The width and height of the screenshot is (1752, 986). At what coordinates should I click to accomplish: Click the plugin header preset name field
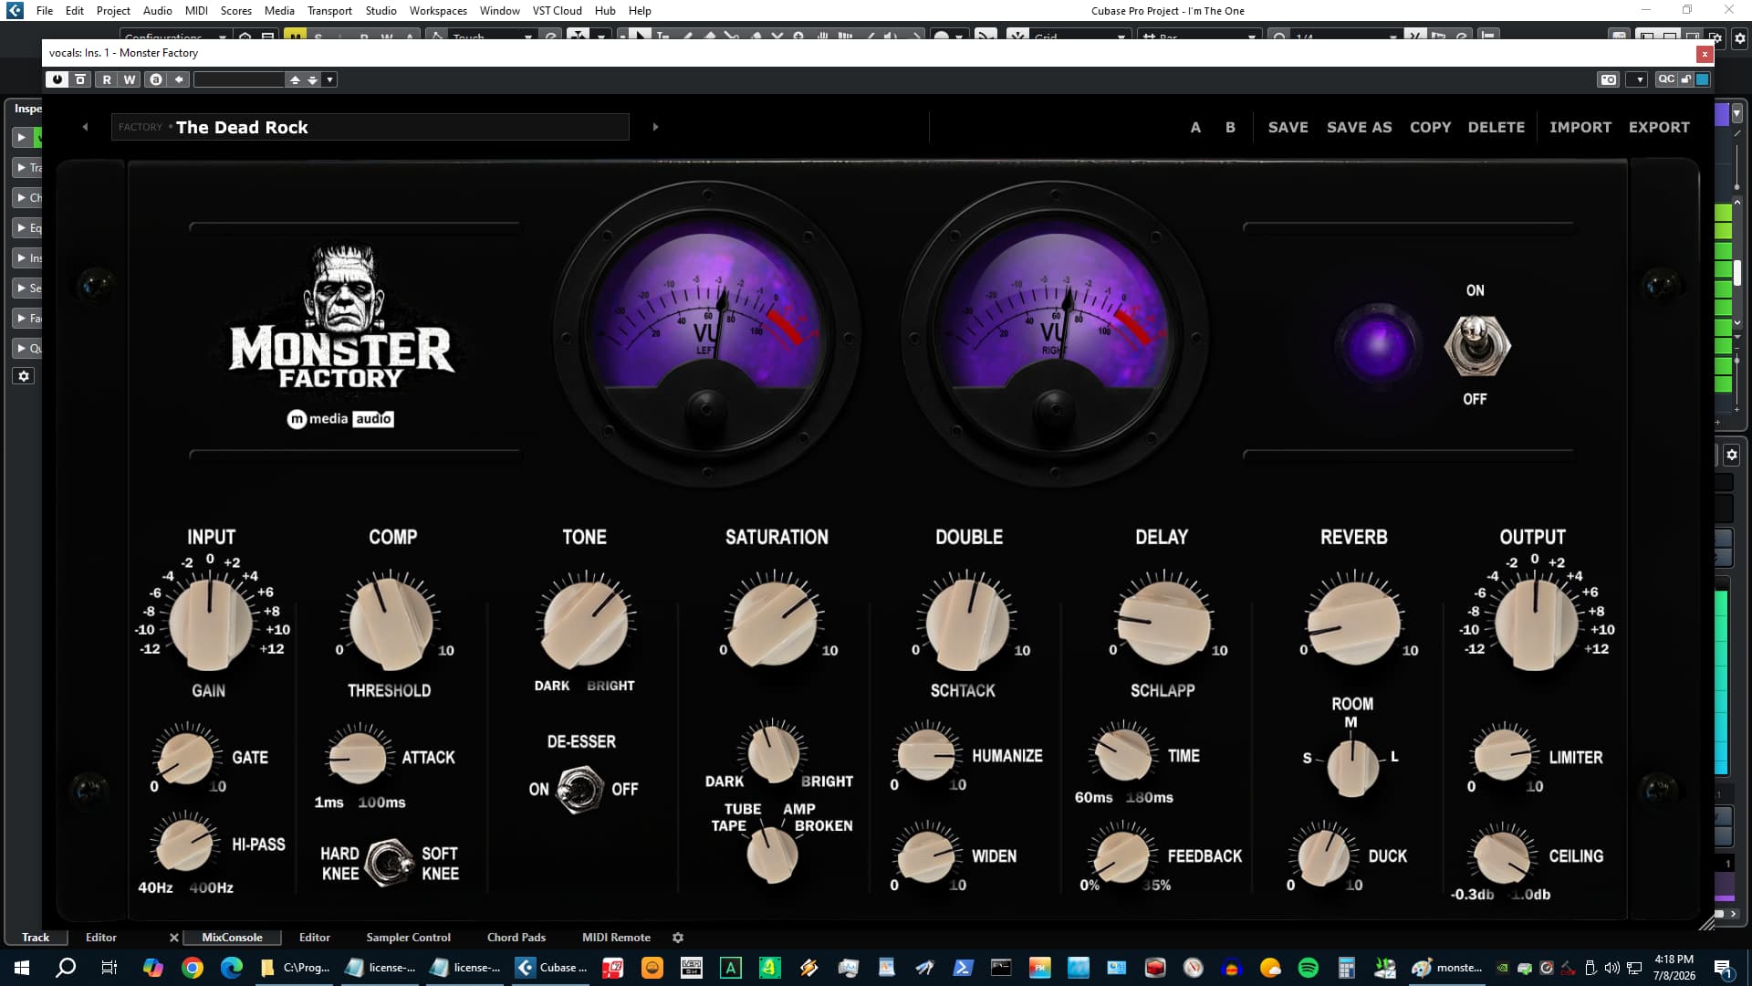(x=239, y=79)
